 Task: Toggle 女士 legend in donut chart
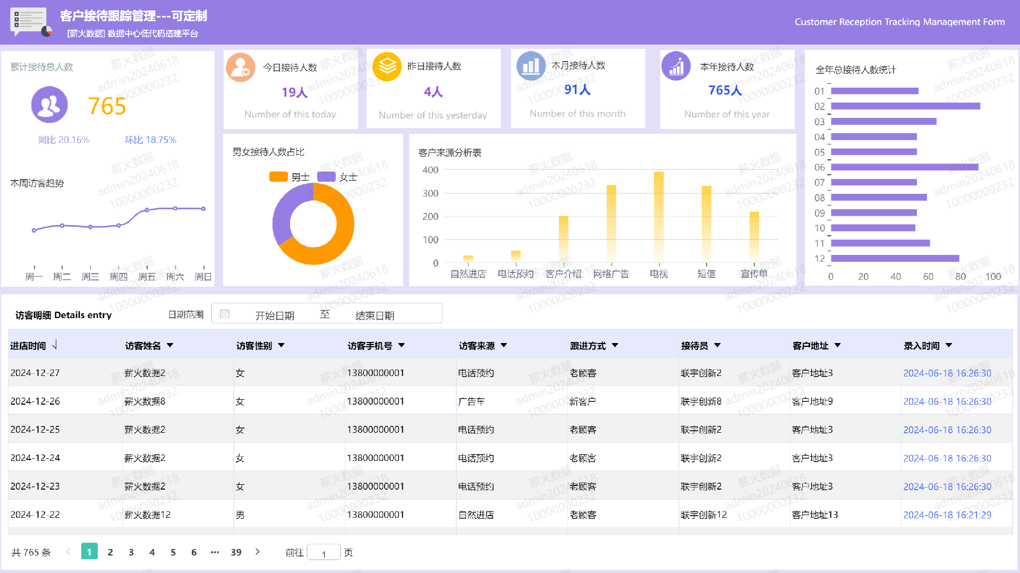337,177
